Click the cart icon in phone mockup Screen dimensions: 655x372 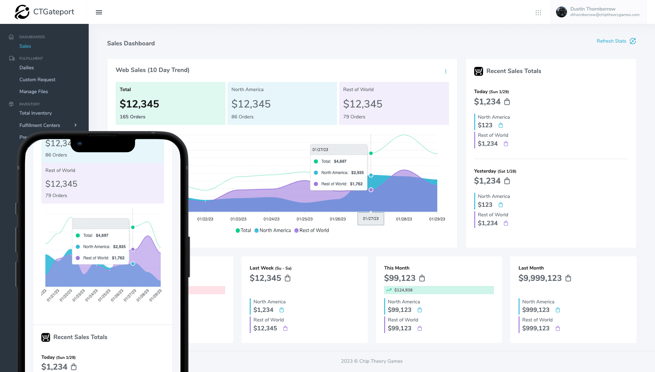(46, 337)
